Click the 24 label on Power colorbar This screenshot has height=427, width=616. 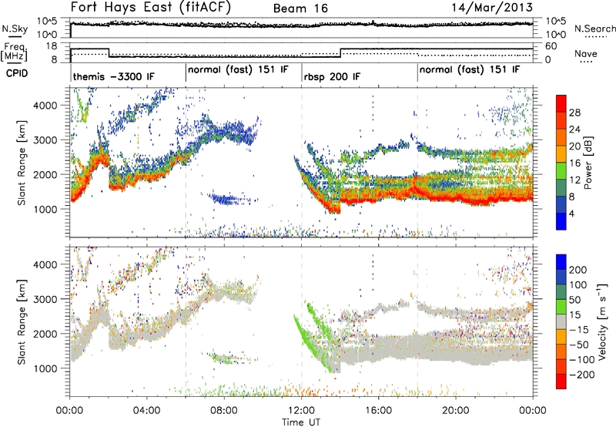click(574, 129)
